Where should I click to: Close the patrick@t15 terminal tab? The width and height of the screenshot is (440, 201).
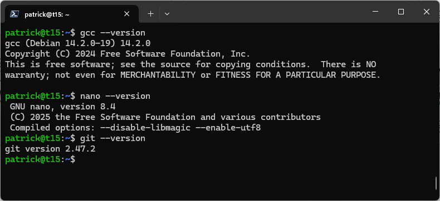[127, 14]
